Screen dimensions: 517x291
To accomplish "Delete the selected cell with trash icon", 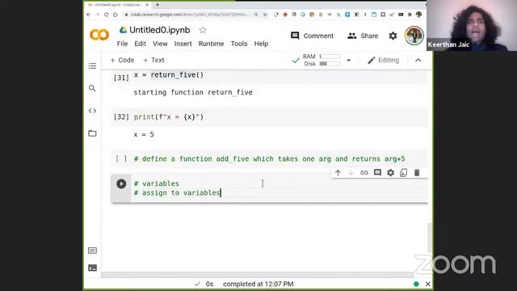I will (417, 172).
